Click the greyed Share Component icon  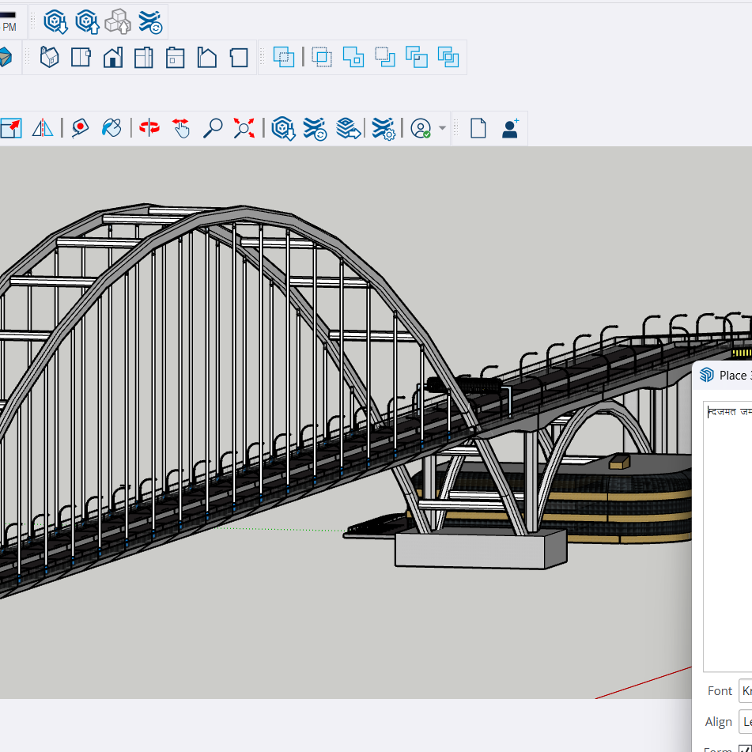[118, 21]
